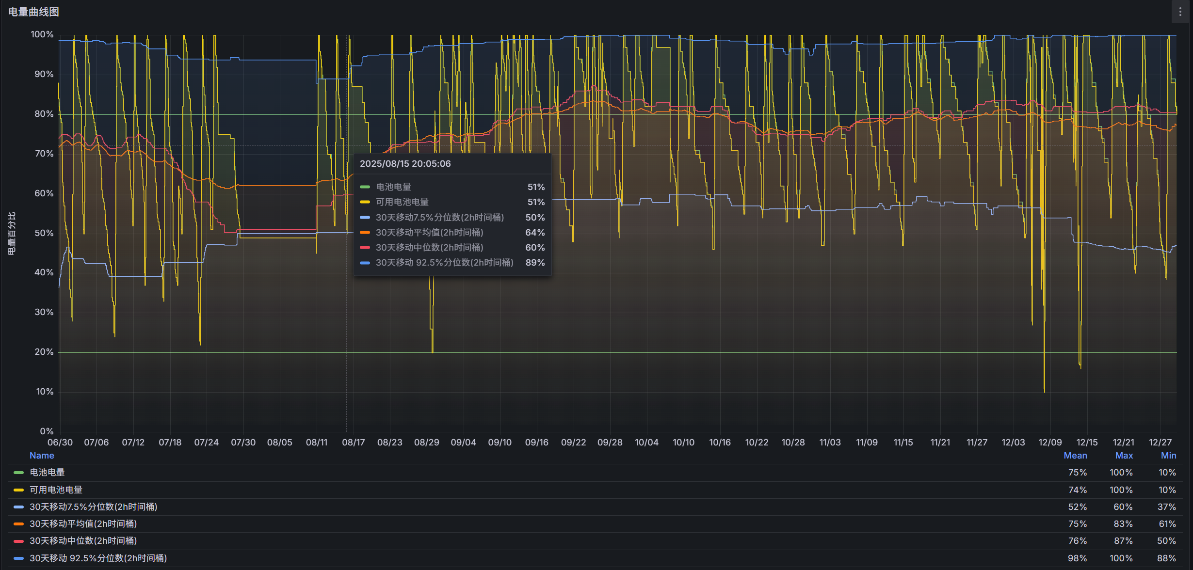Click the tooltip timestamp 2025/08/15 20:05:06
This screenshot has width=1193, height=570.
(x=405, y=164)
